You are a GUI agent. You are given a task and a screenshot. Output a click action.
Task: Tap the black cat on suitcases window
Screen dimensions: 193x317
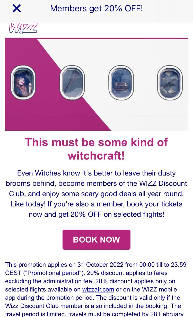click(x=121, y=82)
